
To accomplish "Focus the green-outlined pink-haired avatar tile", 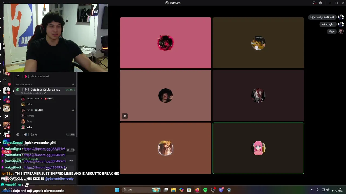I will click(258, 148).
